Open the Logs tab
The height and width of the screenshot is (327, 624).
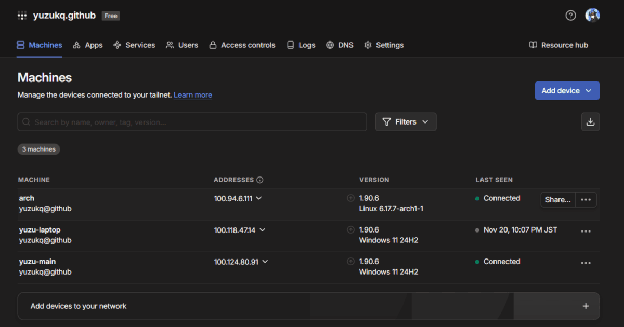click(301, 45)
